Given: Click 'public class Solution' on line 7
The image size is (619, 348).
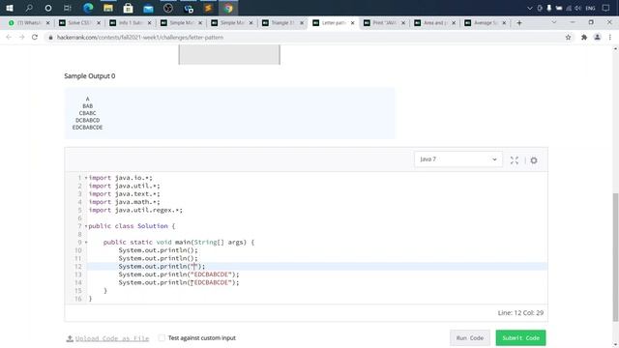Looking at the screenshot, I should [129, 226].
